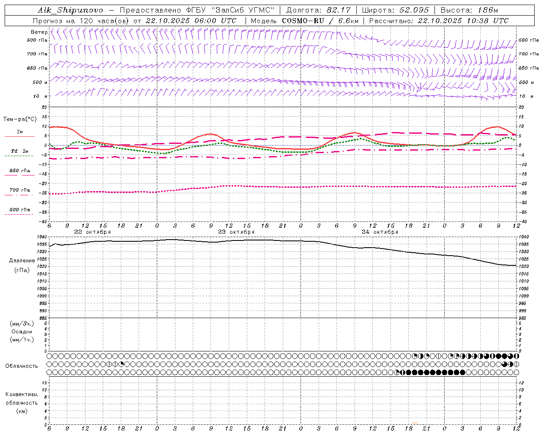Click the orange convective cloud marker

(x=415, y=423)
